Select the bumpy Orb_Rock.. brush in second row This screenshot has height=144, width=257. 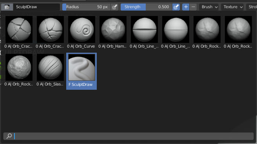(19, 67)
